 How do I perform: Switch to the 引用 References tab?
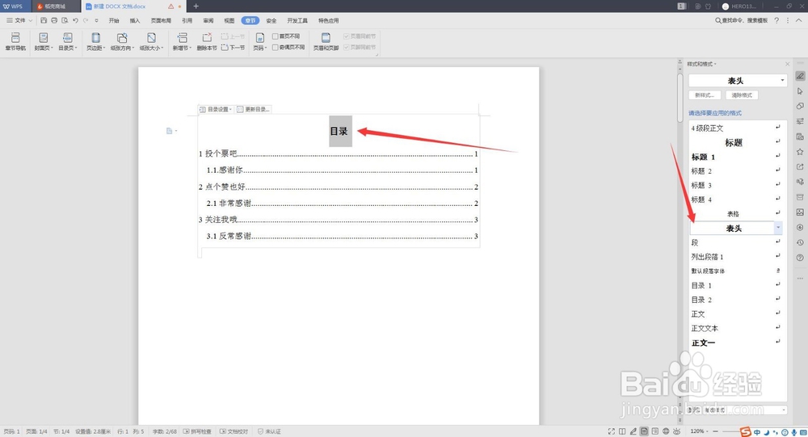[187, 21]
